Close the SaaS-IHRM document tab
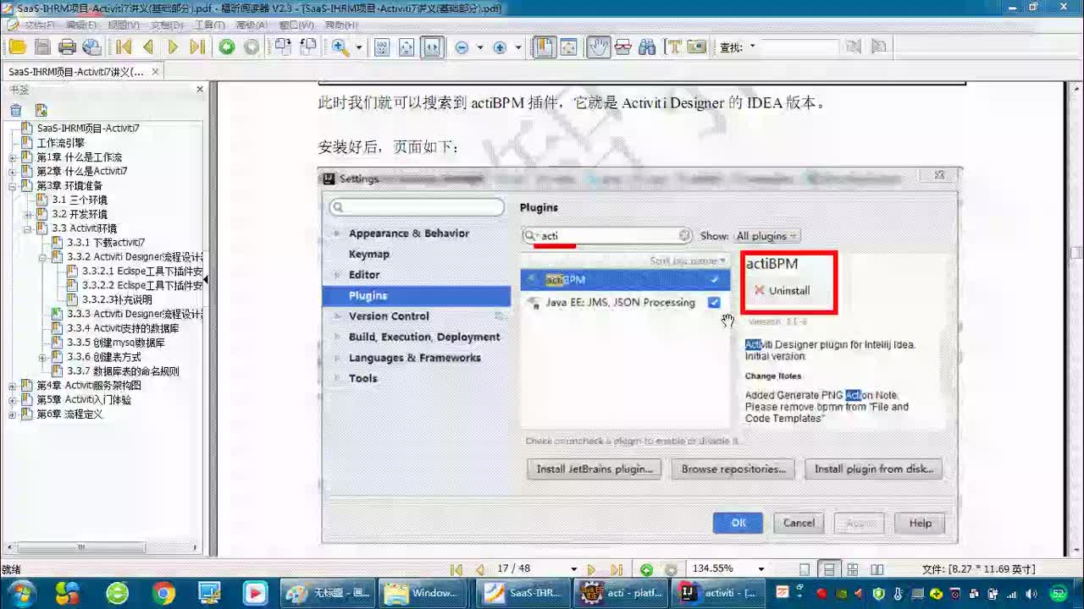Screen dimensions: 1084x609 (155, 72)
